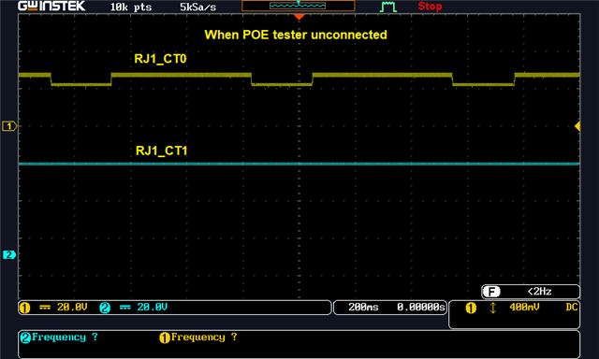Open channel 2 20.0V scale setting
The image size is (599, 359).
[152, 308]
